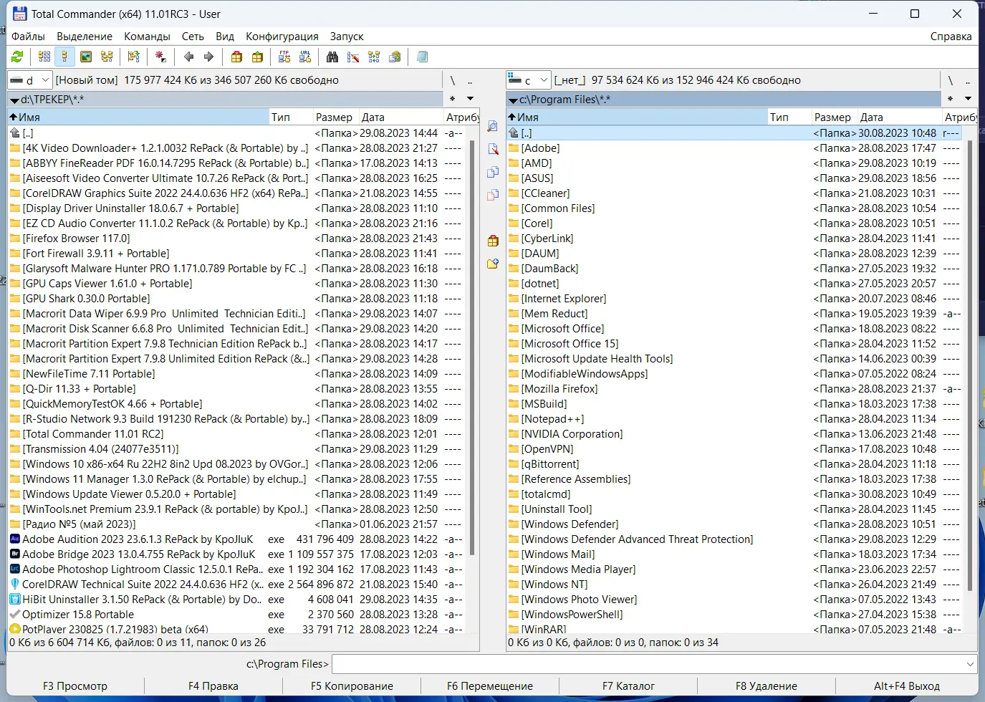Click the move icon in middle bar
This screenshot has width=985, height=702.
[x=493, y=195]
